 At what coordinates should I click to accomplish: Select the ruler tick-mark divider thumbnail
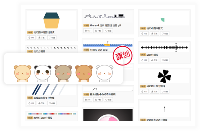[164, 47]
